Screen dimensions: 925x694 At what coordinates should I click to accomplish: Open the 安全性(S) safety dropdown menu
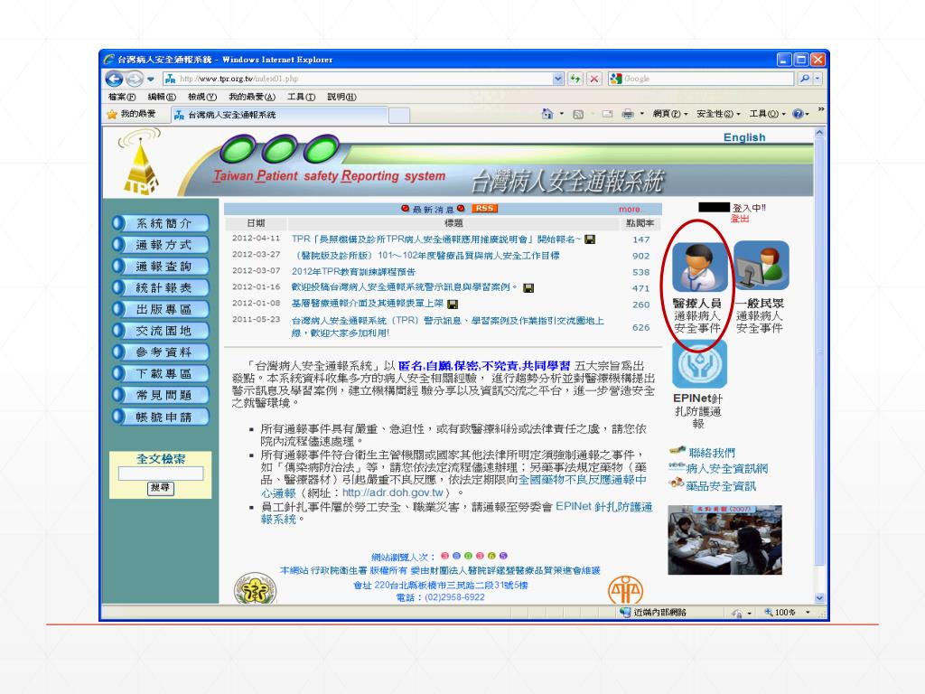tap(717, 114)
